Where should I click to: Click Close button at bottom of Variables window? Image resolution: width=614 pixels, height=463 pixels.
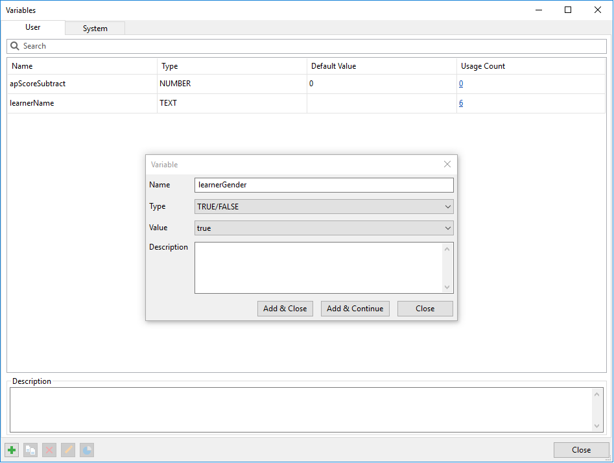pos(582,449)
